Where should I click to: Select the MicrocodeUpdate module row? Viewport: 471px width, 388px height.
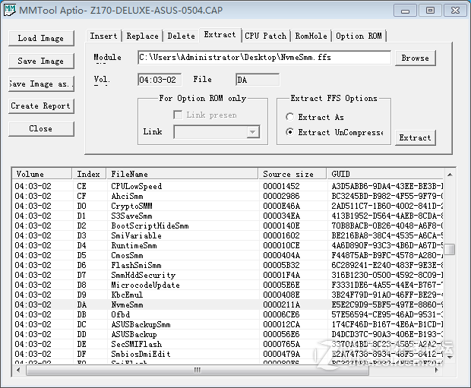[x=145, y=285]
